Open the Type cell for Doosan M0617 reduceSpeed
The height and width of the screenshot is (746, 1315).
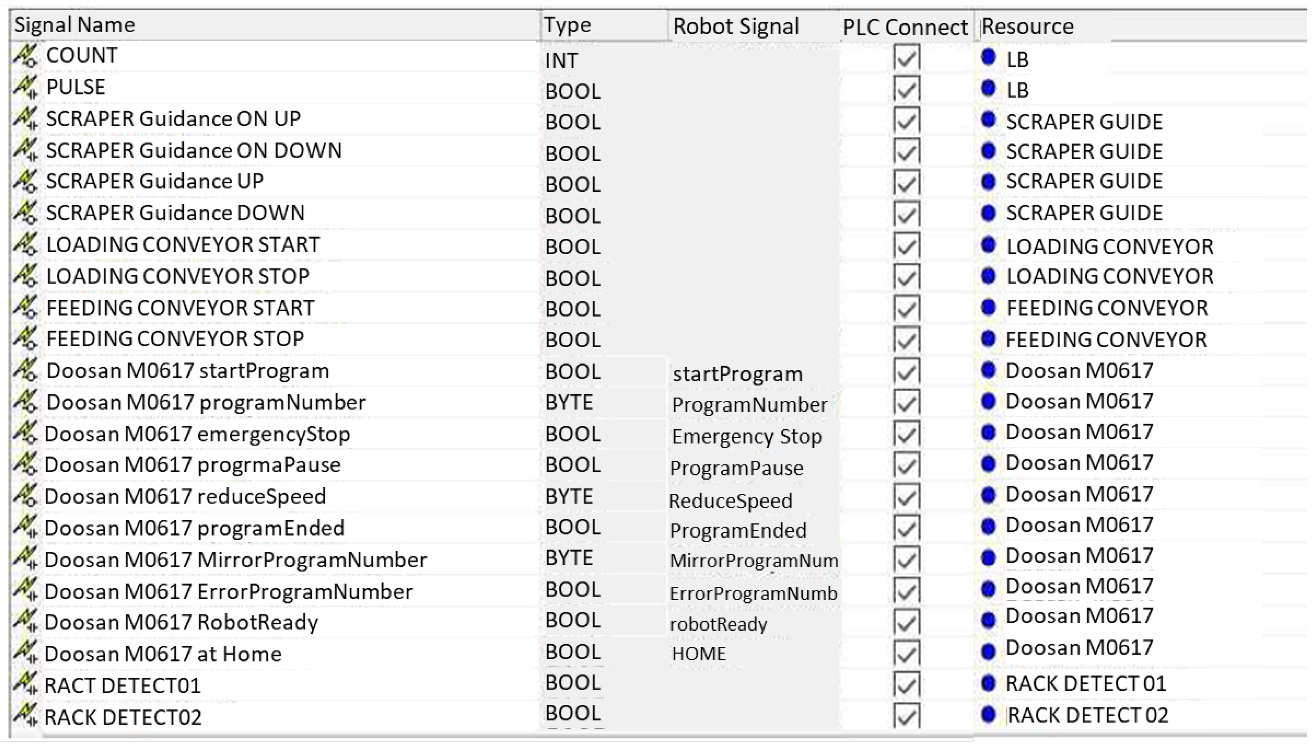(x=569, y=497)
